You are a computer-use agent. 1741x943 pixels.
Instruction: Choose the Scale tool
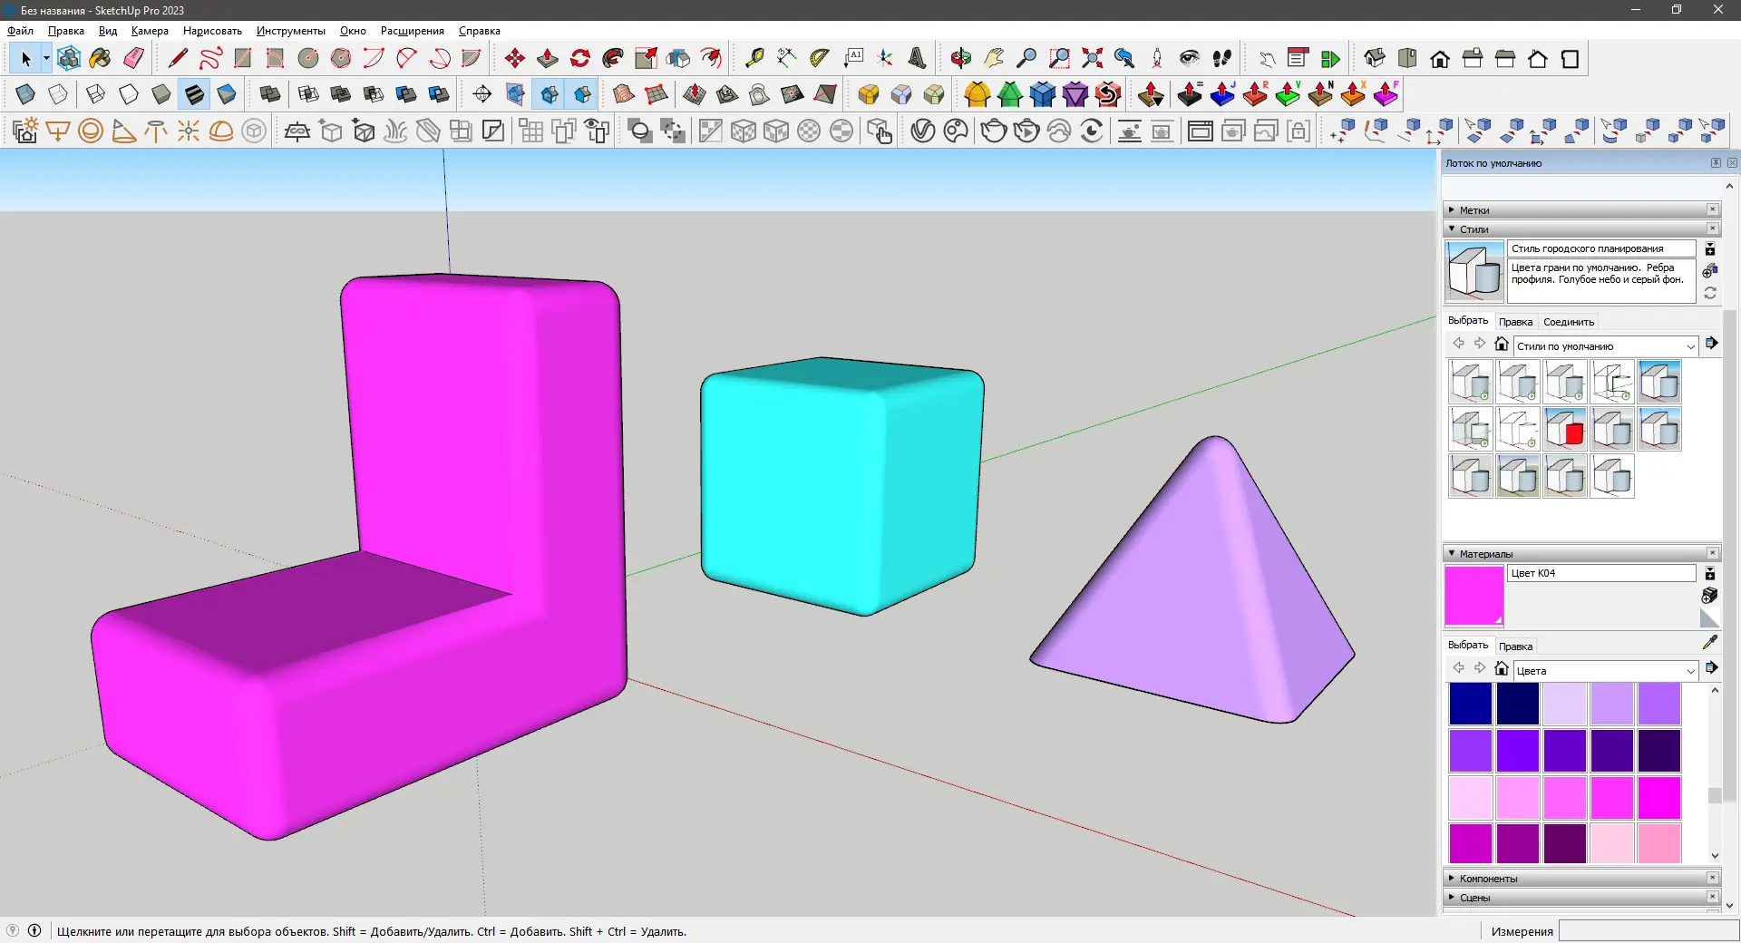click(x=646, y=59)
